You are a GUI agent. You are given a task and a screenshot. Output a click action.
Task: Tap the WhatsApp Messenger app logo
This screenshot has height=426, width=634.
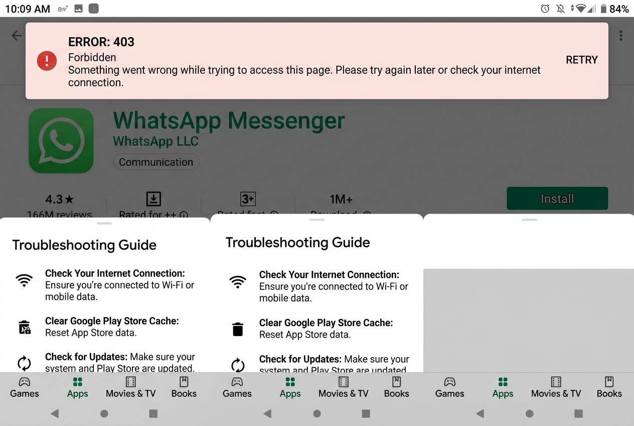coord(61,141)
